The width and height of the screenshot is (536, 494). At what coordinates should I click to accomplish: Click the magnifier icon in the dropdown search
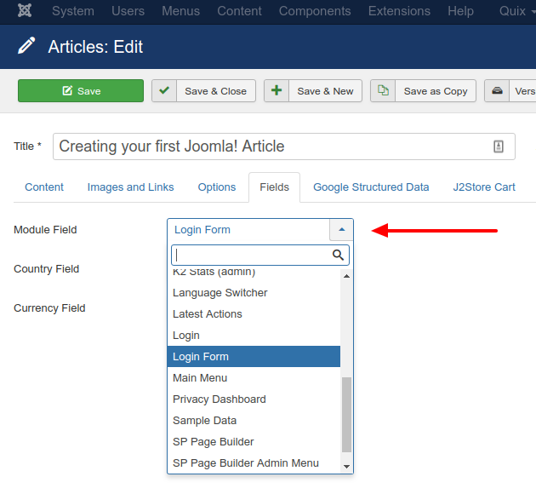point(338,255)
